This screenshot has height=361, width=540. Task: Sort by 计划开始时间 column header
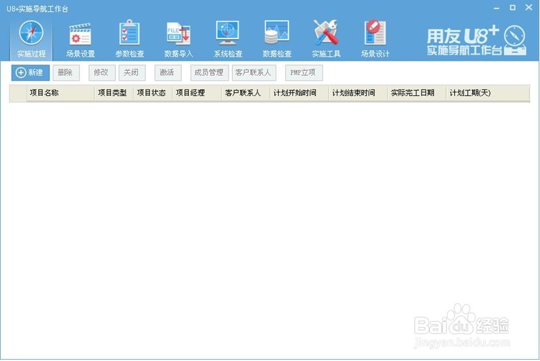(x=299, y=93)
